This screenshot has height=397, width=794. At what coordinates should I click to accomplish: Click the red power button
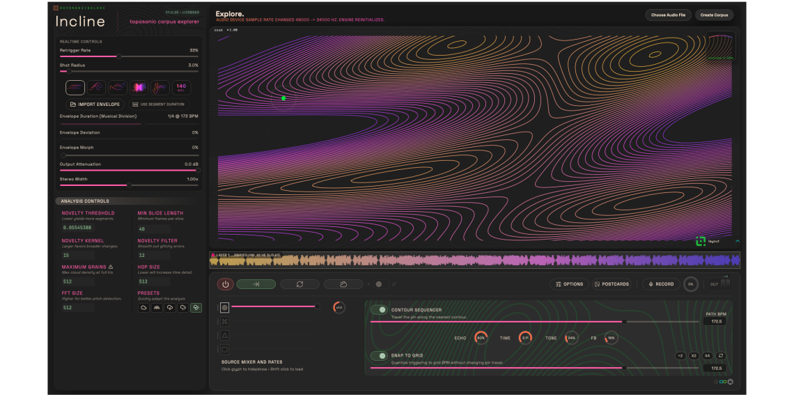225,284
